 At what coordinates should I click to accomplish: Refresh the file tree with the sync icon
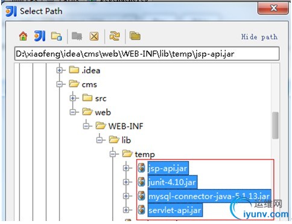coord(115,36)
